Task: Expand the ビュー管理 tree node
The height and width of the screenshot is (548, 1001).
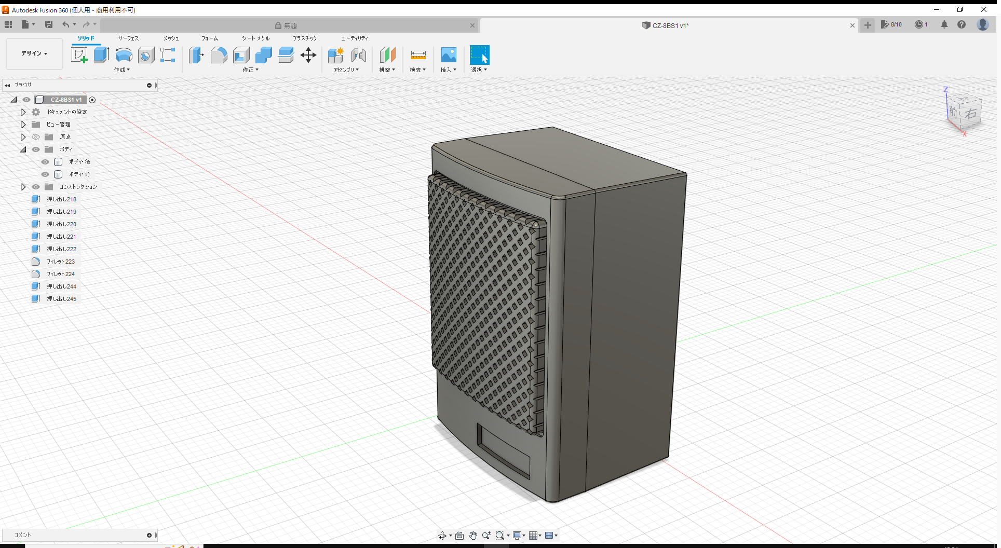Action: (x=23, y=124)
